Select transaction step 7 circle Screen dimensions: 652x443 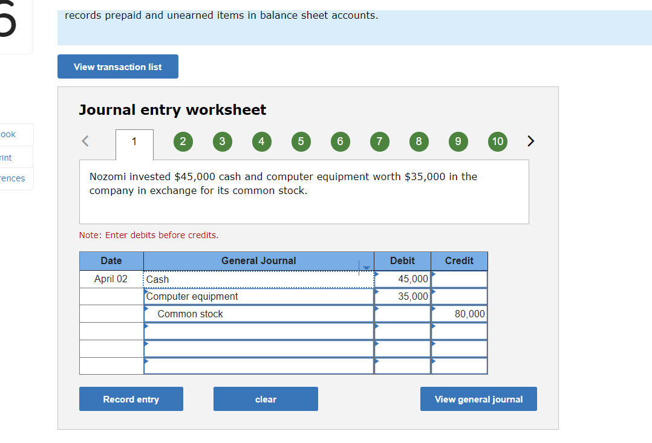tap(379, 141)
